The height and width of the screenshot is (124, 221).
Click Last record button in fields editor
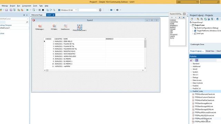tap(184, 18)
